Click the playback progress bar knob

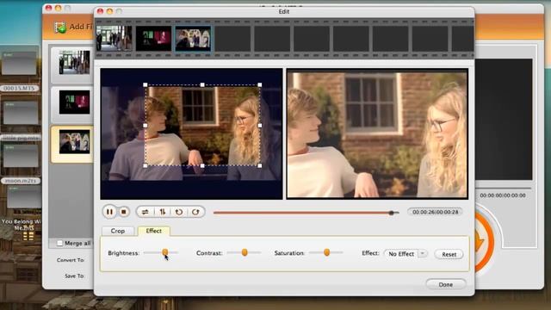click(x=391, y=213)
